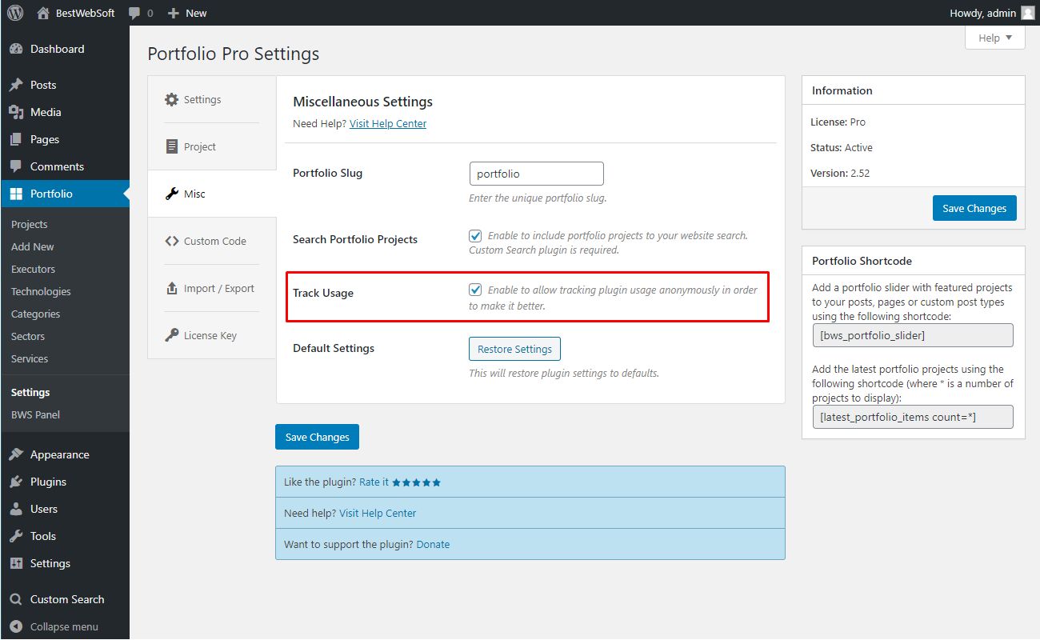Image resolution: width=1040 pixels, height=640 pixels.
Task: Uncheck the Track Usage checkbox
Action: [x=475, y=289]
